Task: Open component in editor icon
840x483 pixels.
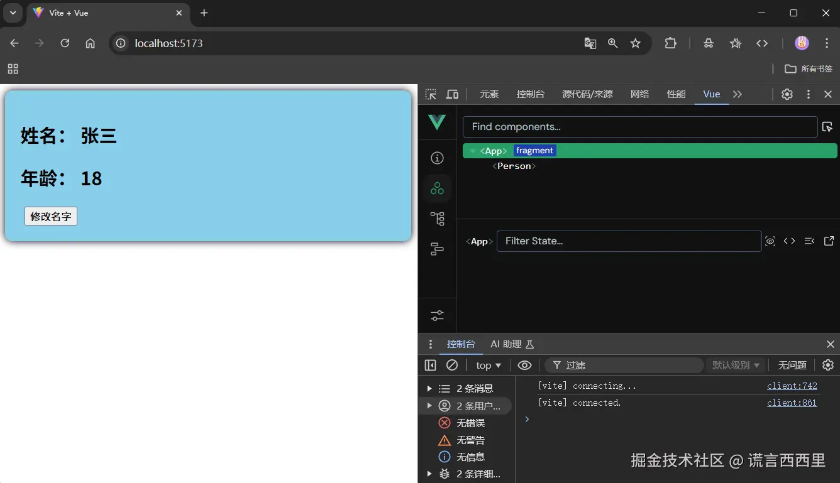Action: 829,241
